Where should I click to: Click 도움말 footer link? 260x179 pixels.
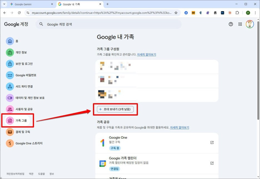41,174
